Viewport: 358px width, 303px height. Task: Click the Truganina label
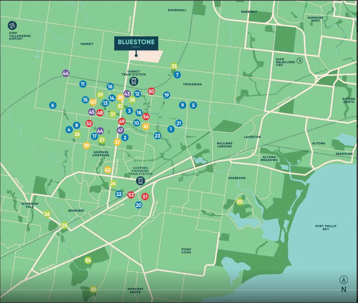click(x=192, y=84)
